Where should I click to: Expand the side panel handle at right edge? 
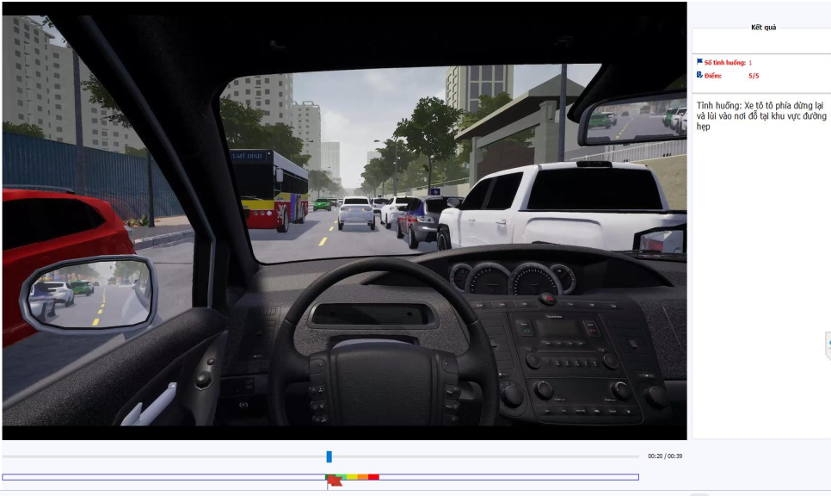point(828,343)
